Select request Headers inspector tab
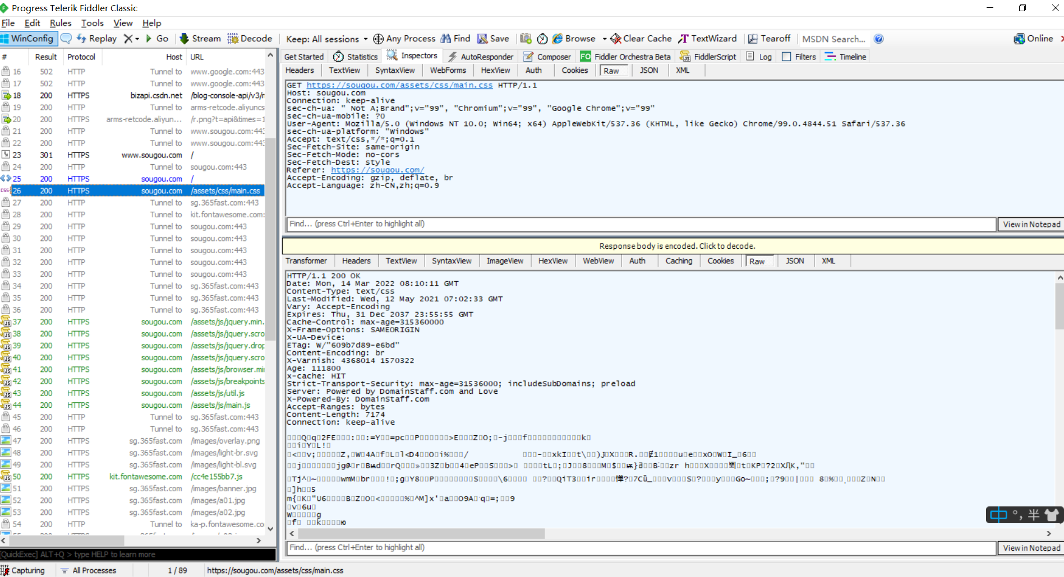This screenshot has width=1064, height=577. (300, 71)
